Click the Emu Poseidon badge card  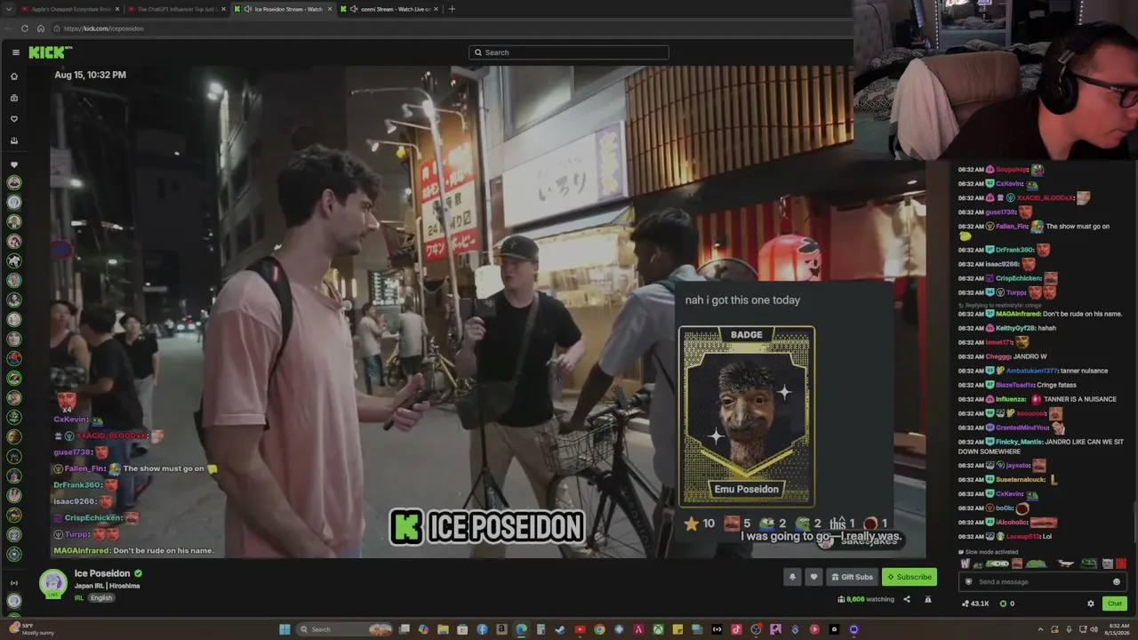click(747, 416)
